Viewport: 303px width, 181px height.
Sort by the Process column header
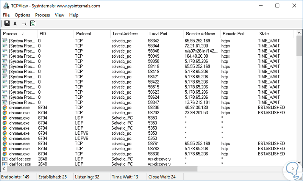coord(19,34)
